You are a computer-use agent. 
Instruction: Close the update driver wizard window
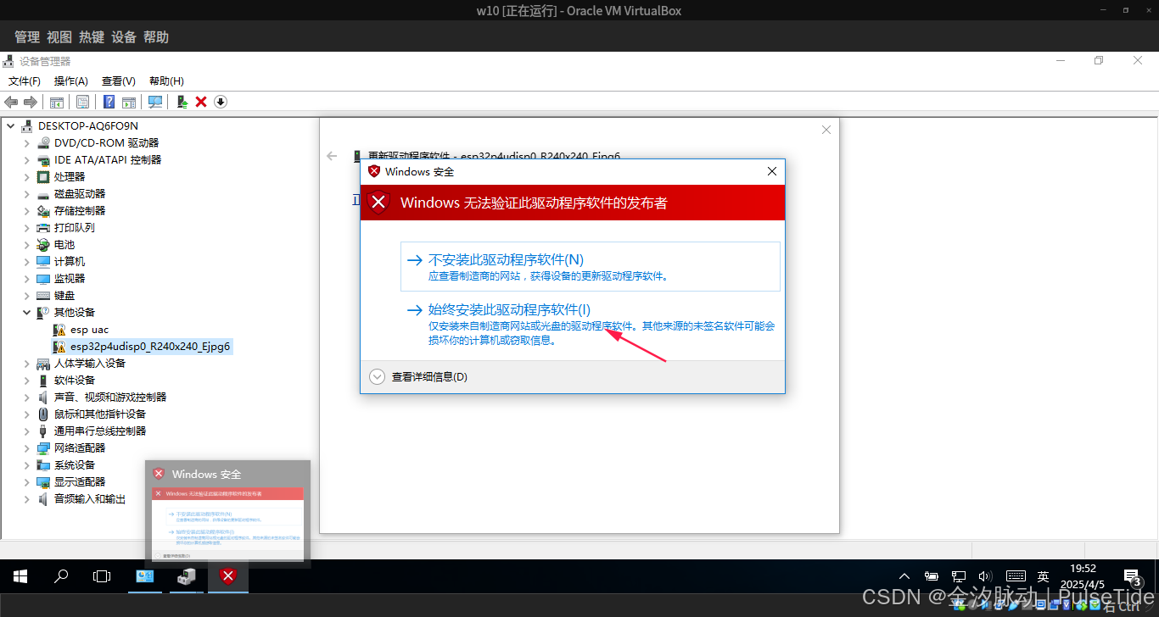click(826, 130)
